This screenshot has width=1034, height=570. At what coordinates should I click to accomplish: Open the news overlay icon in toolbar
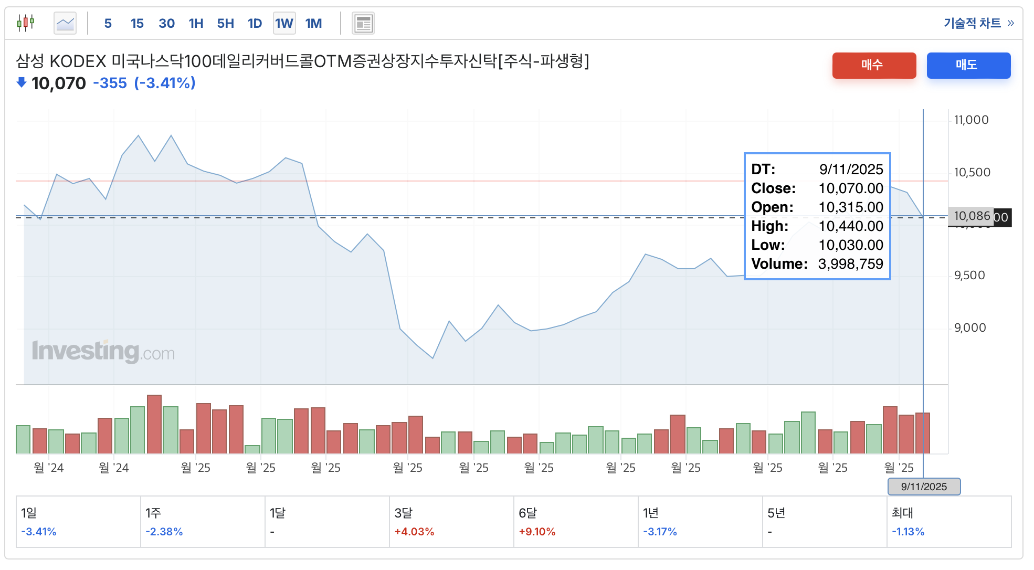(x=363, y=23)
